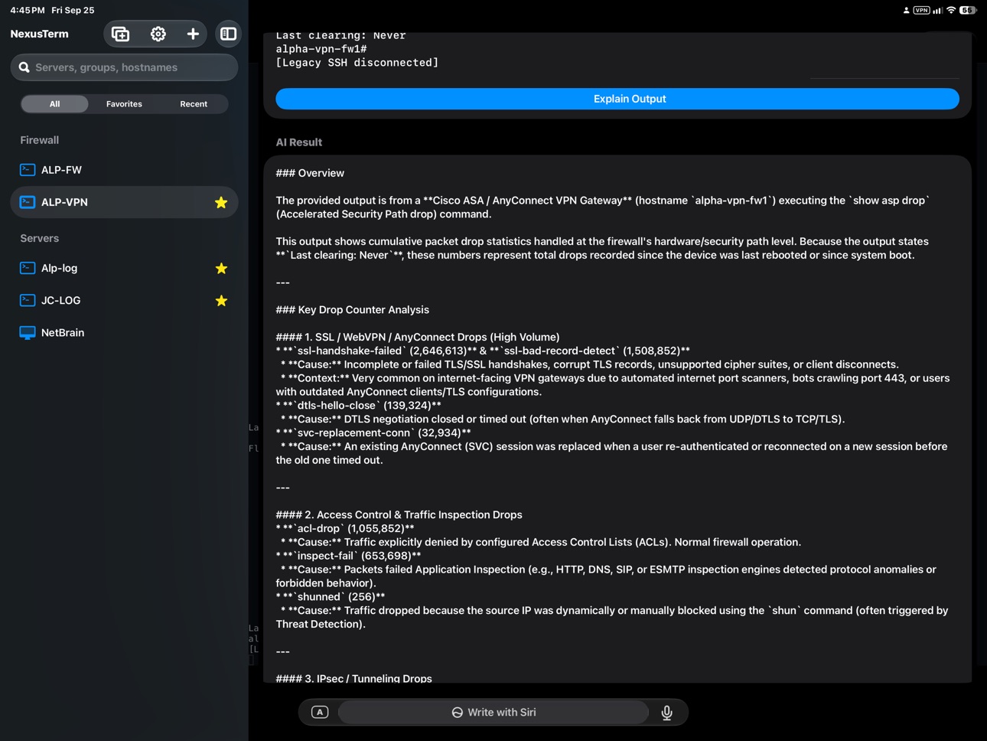
Task: Open the JC-LOG server
Action: 124,300
